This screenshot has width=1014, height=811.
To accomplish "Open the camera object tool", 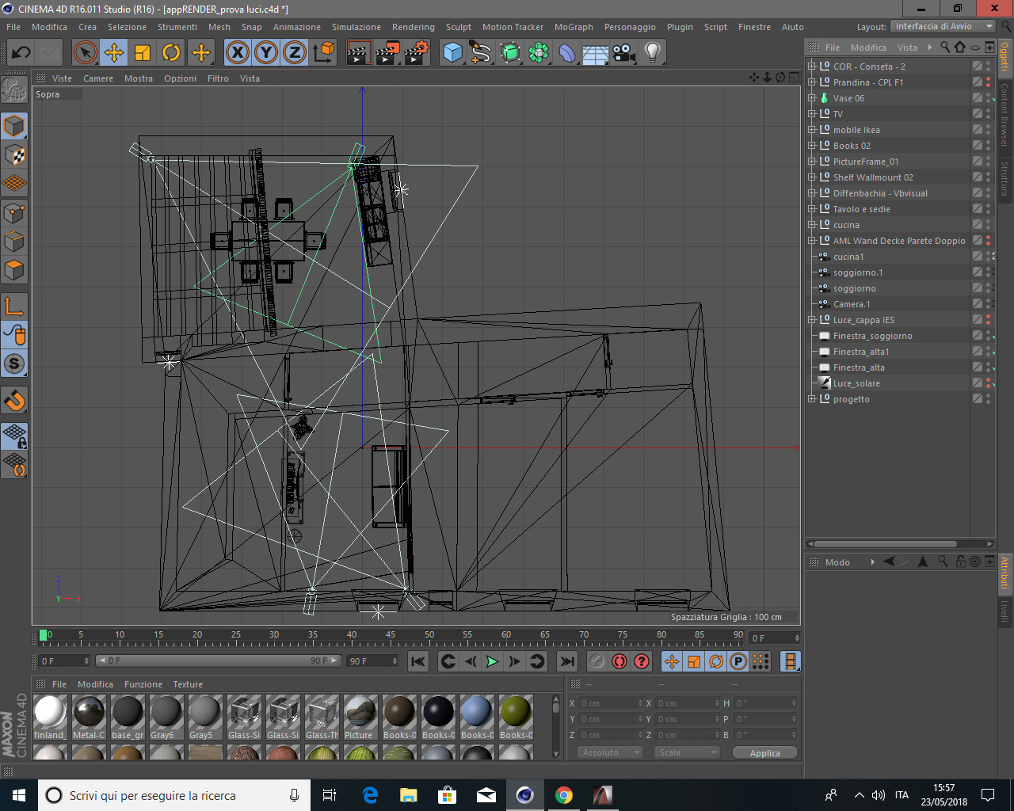I will tap(623, 53).
